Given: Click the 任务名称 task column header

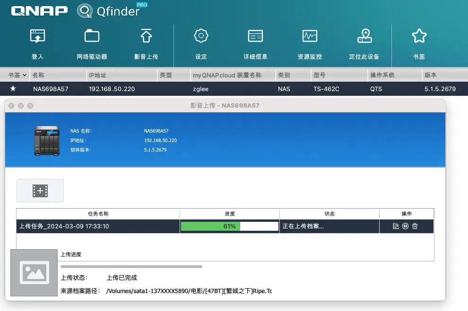Looking at the screenshot, I should pos(98,214).
